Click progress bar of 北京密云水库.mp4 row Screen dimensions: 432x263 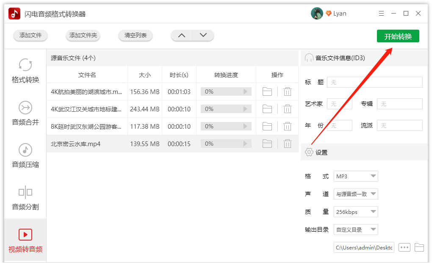pyautogui.click(x=226, y=144)
